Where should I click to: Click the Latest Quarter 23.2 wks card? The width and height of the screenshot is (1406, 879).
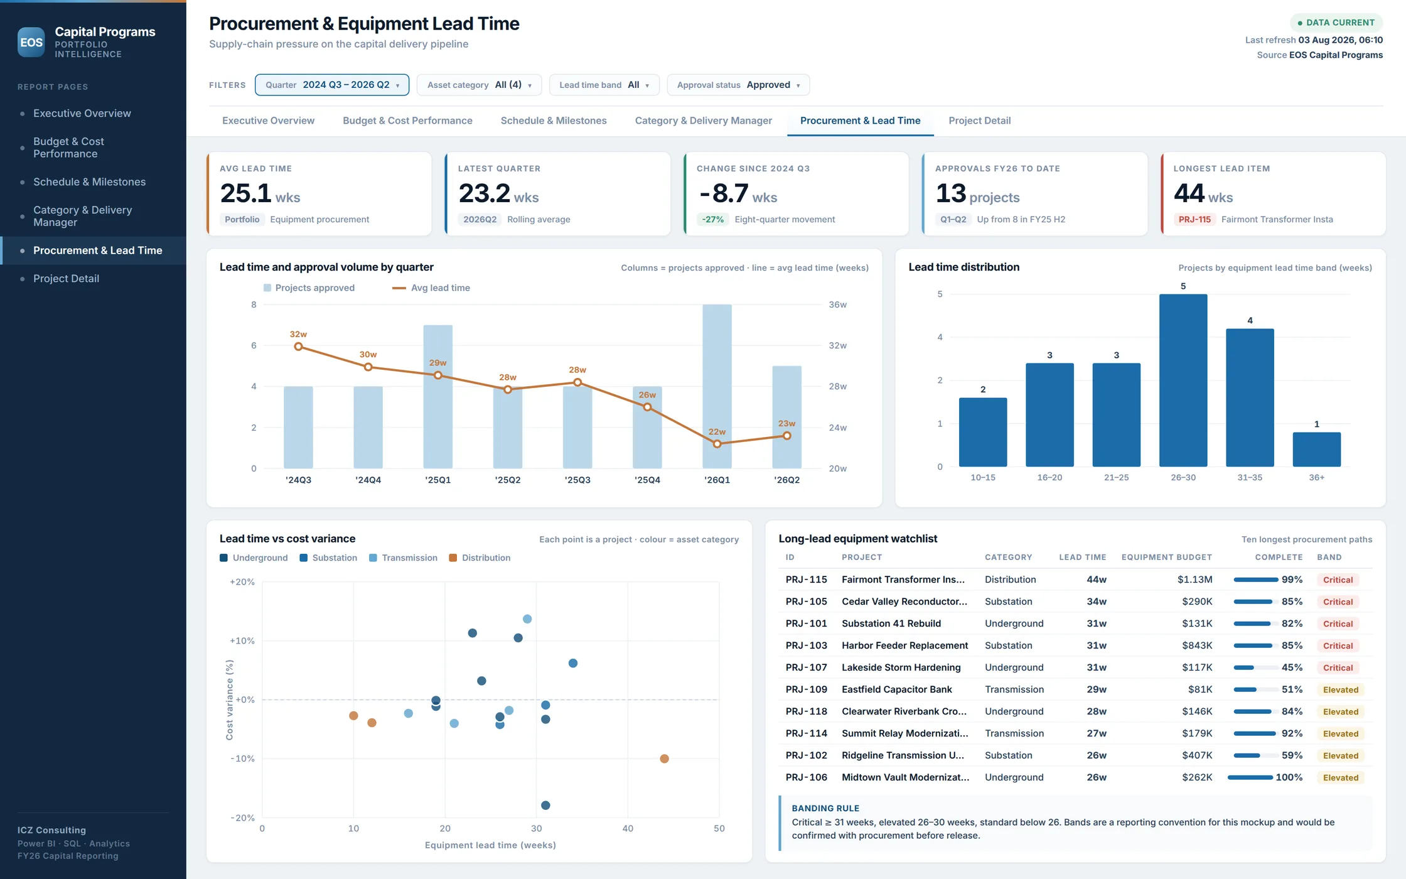click(x=557, y=194)
